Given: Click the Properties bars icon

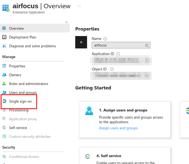Looking at the screenshot, I should pyautogui.click(x=4, y=66).
